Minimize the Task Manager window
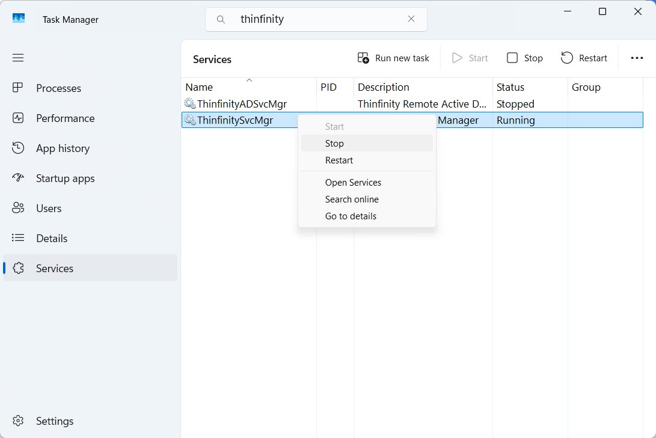The height and width of the screenshot is (438, 656). click(568, 11)
